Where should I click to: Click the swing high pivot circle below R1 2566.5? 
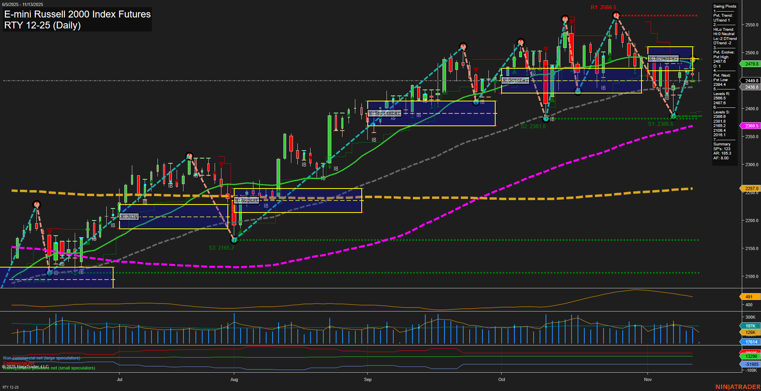tap(616, 16)
